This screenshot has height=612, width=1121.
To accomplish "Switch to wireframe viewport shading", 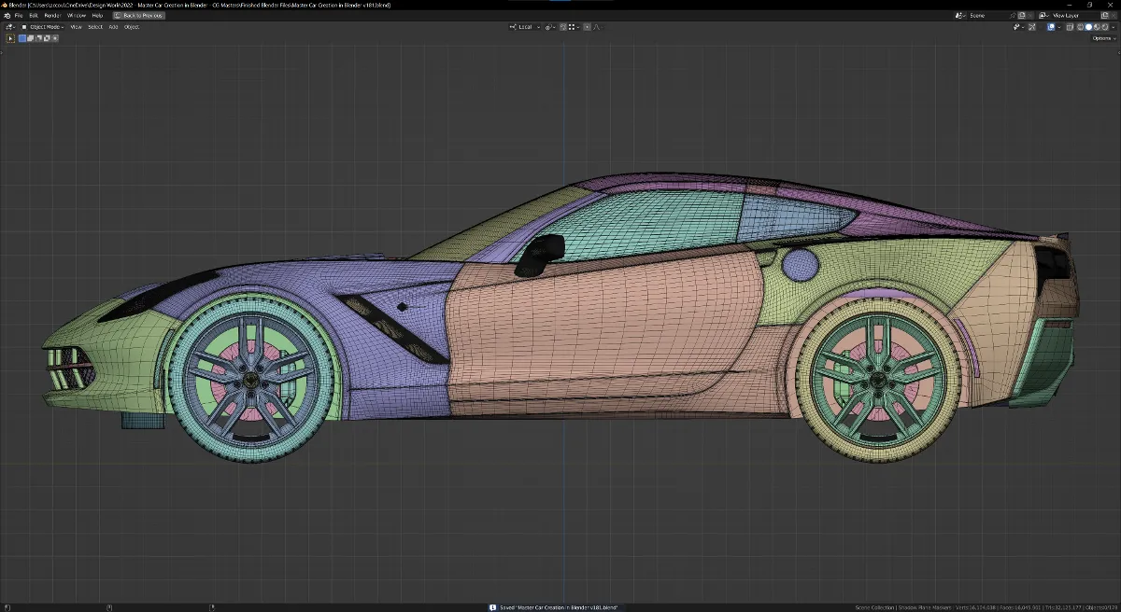I will point(1081,27).
